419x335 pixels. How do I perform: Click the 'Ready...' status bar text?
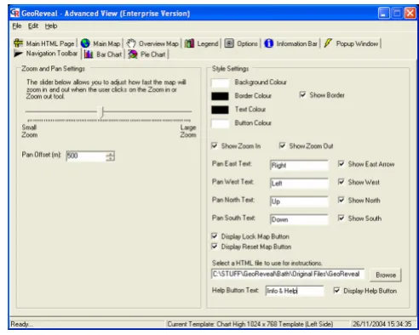pos(21,324)
